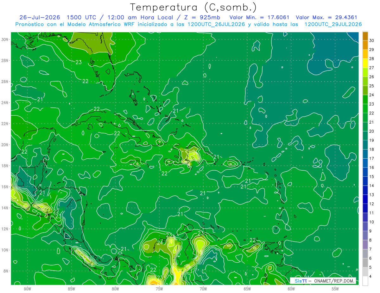Click the color scale label "29"

pos(372,49)
